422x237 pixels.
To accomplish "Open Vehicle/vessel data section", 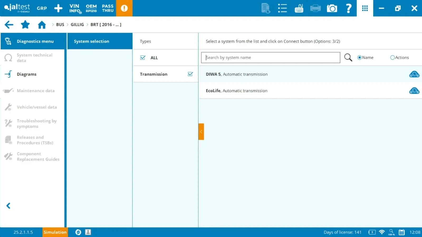I will [32, 107].
